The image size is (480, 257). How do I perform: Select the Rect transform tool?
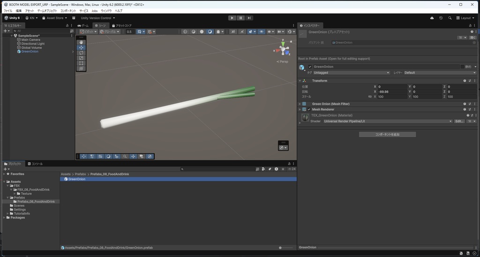click(81, 63)
